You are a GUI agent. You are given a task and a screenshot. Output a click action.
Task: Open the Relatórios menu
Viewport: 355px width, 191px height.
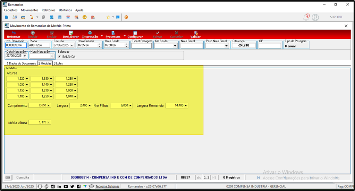(x=49, y=10)
